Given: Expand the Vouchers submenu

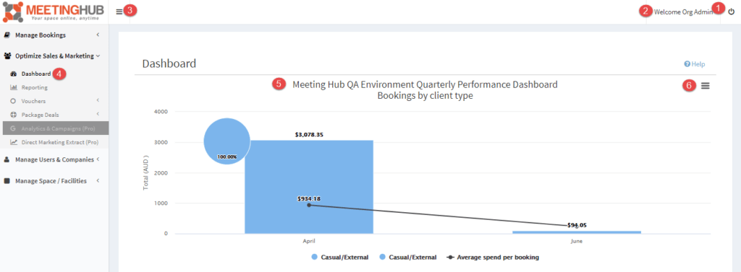Looking at the screenshot, I should tap(54, 101).
